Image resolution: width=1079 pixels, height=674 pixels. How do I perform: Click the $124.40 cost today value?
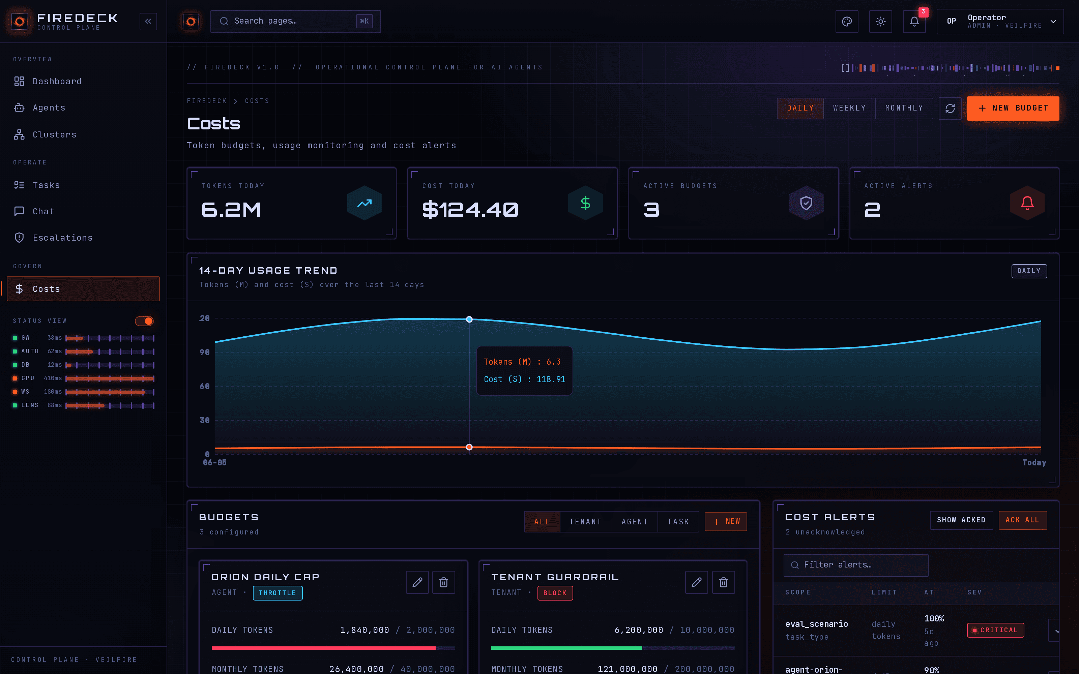[x=470, y=210]
